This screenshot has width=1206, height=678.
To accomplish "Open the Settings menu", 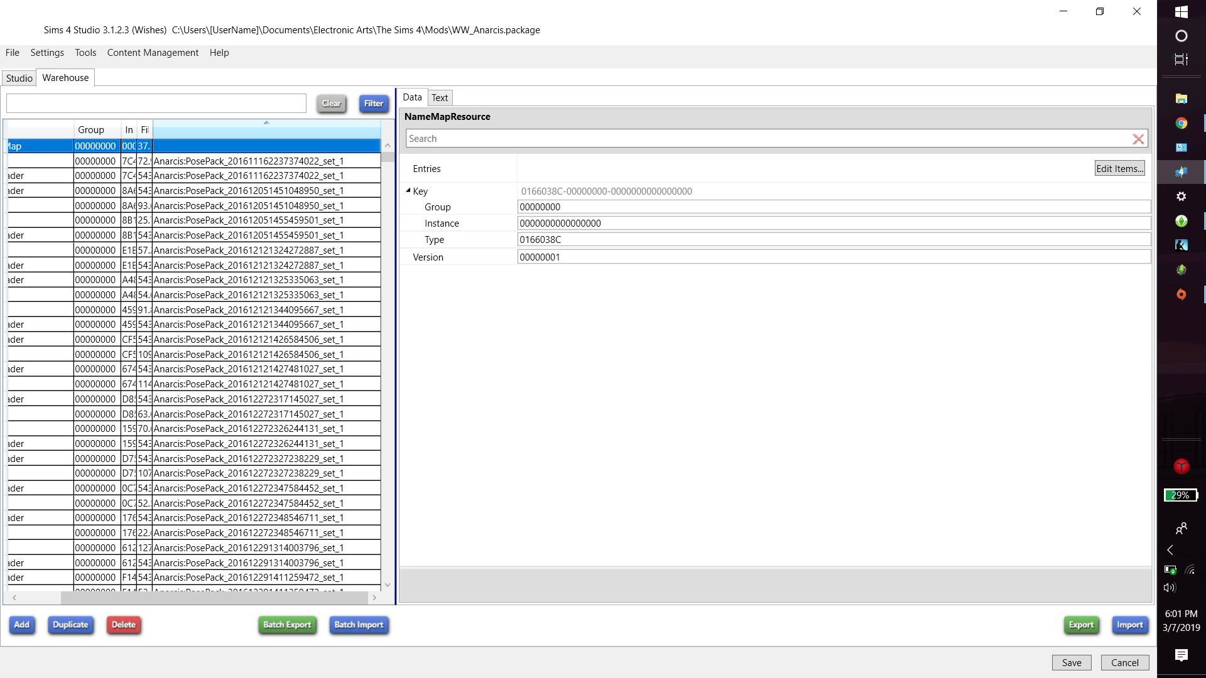I will 47,53.
